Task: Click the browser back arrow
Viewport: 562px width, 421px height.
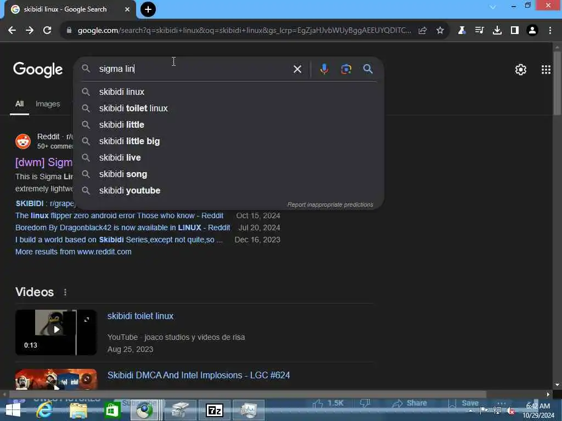Action: [x=12, y=31]
